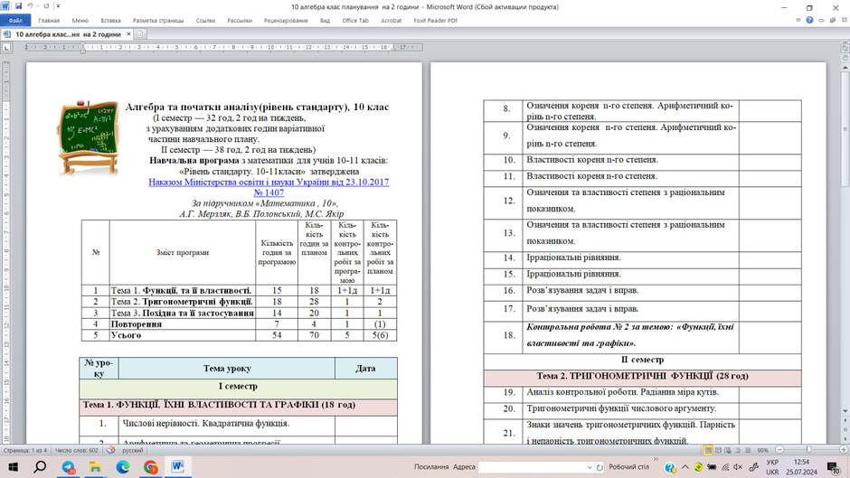Open the Foxit Reader PDF tab
The image size is (850, 478).
point(435,21)
